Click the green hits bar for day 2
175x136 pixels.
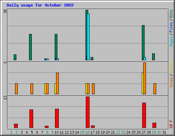[15, 57]
